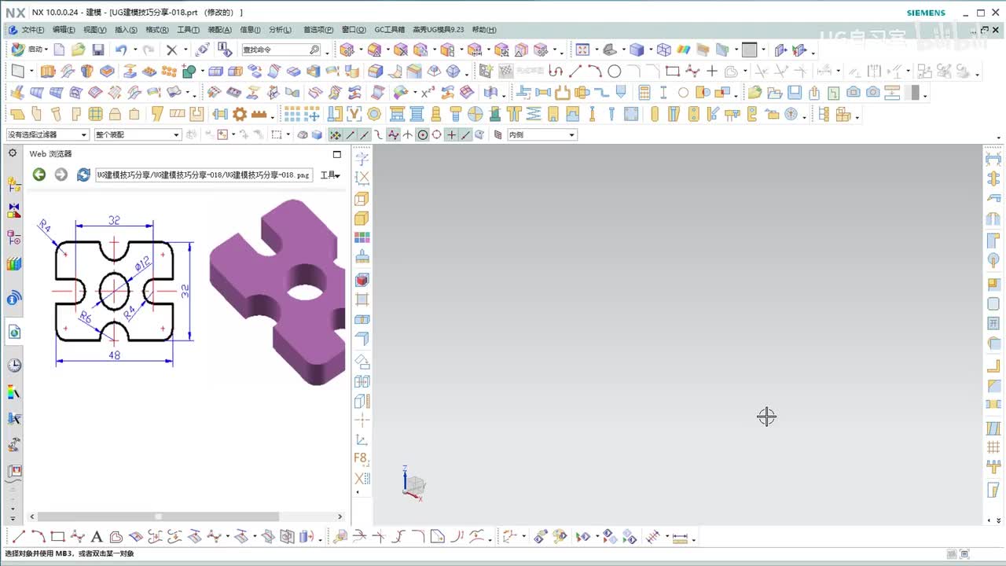Toggle the quadrant point snap option
Screen dimensions: 1006x566
(x=437, y=135)
